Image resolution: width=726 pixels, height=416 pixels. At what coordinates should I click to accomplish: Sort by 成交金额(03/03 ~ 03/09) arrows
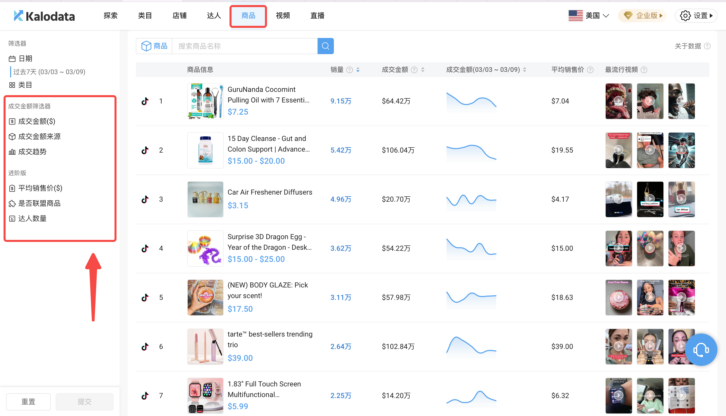tap(524, 70)
